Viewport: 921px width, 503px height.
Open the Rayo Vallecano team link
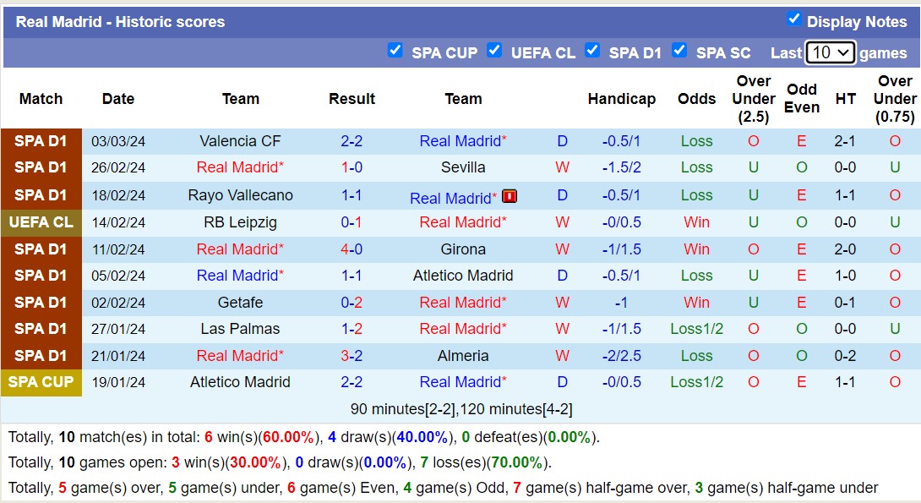tap(241, 195)
